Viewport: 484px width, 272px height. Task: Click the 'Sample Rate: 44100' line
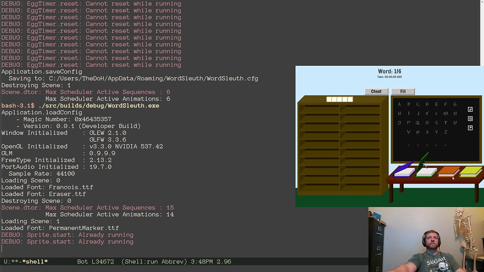42,174
